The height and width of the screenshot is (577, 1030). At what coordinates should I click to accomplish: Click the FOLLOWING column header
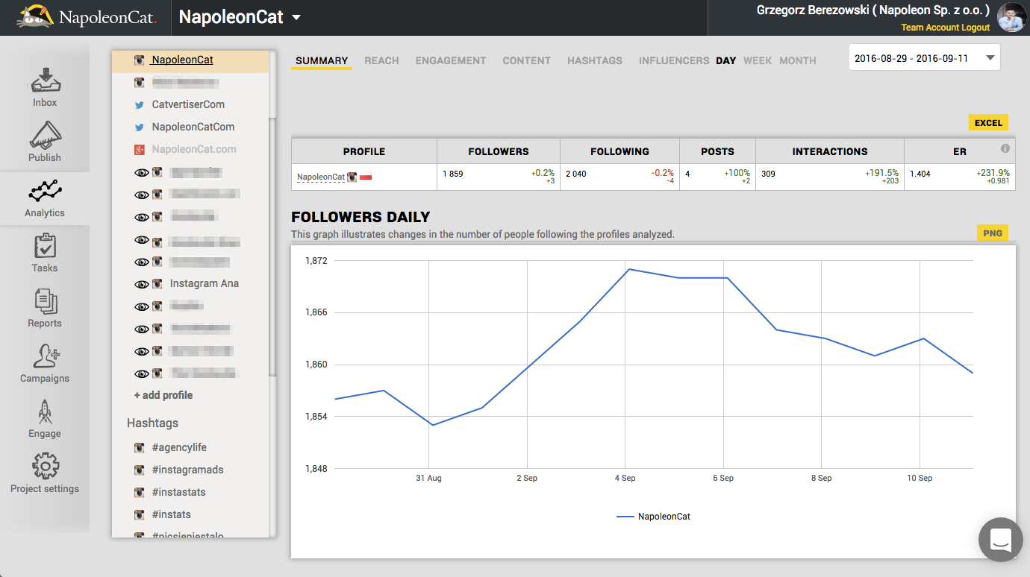pos(619,151)
